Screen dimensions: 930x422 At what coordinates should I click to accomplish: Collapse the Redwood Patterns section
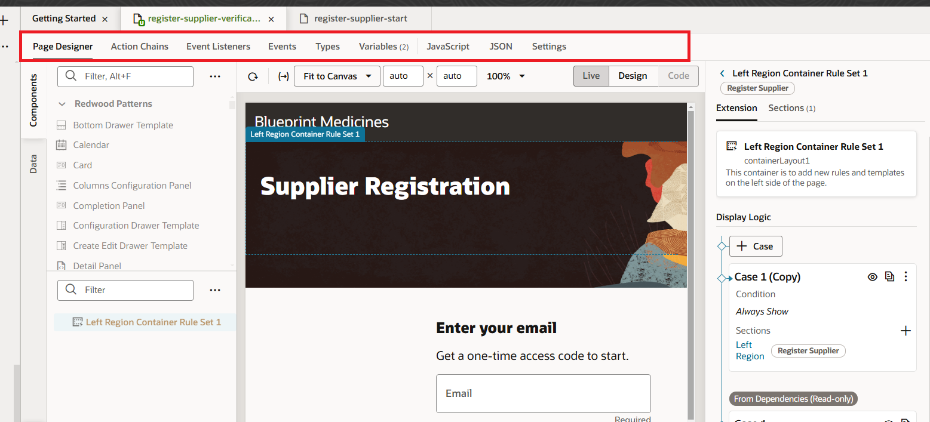tap(62, 103)
